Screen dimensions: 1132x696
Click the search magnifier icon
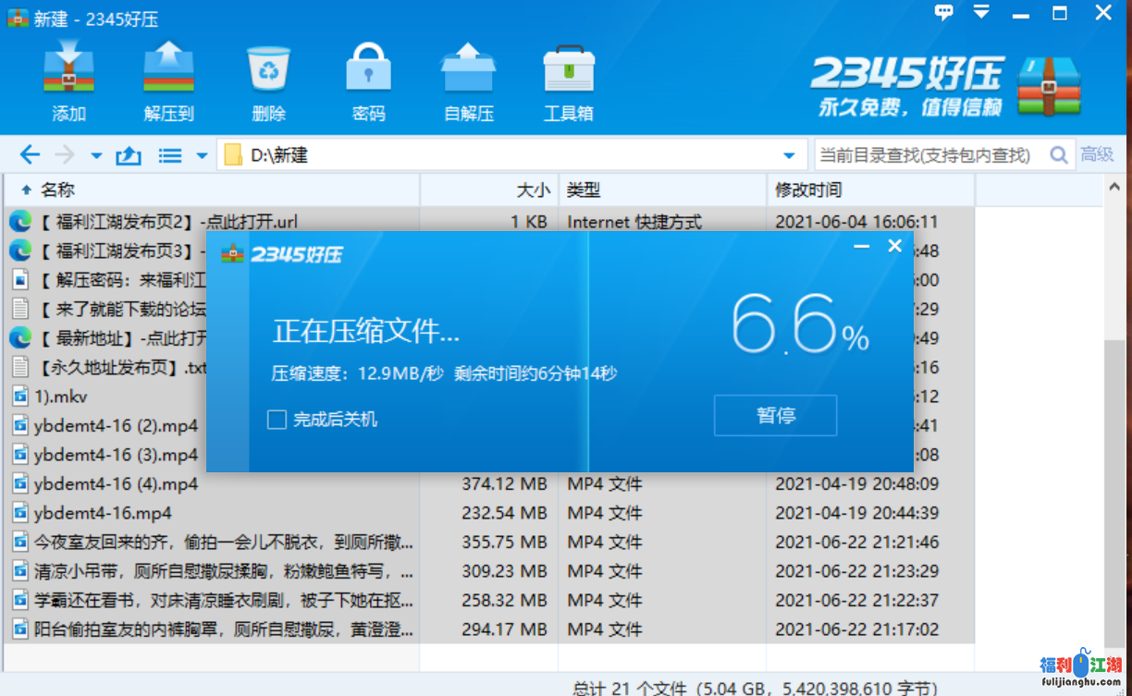(1059, 155)
